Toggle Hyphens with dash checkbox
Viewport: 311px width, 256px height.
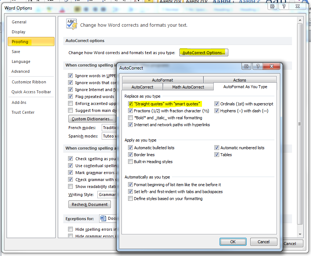[217, 111]
